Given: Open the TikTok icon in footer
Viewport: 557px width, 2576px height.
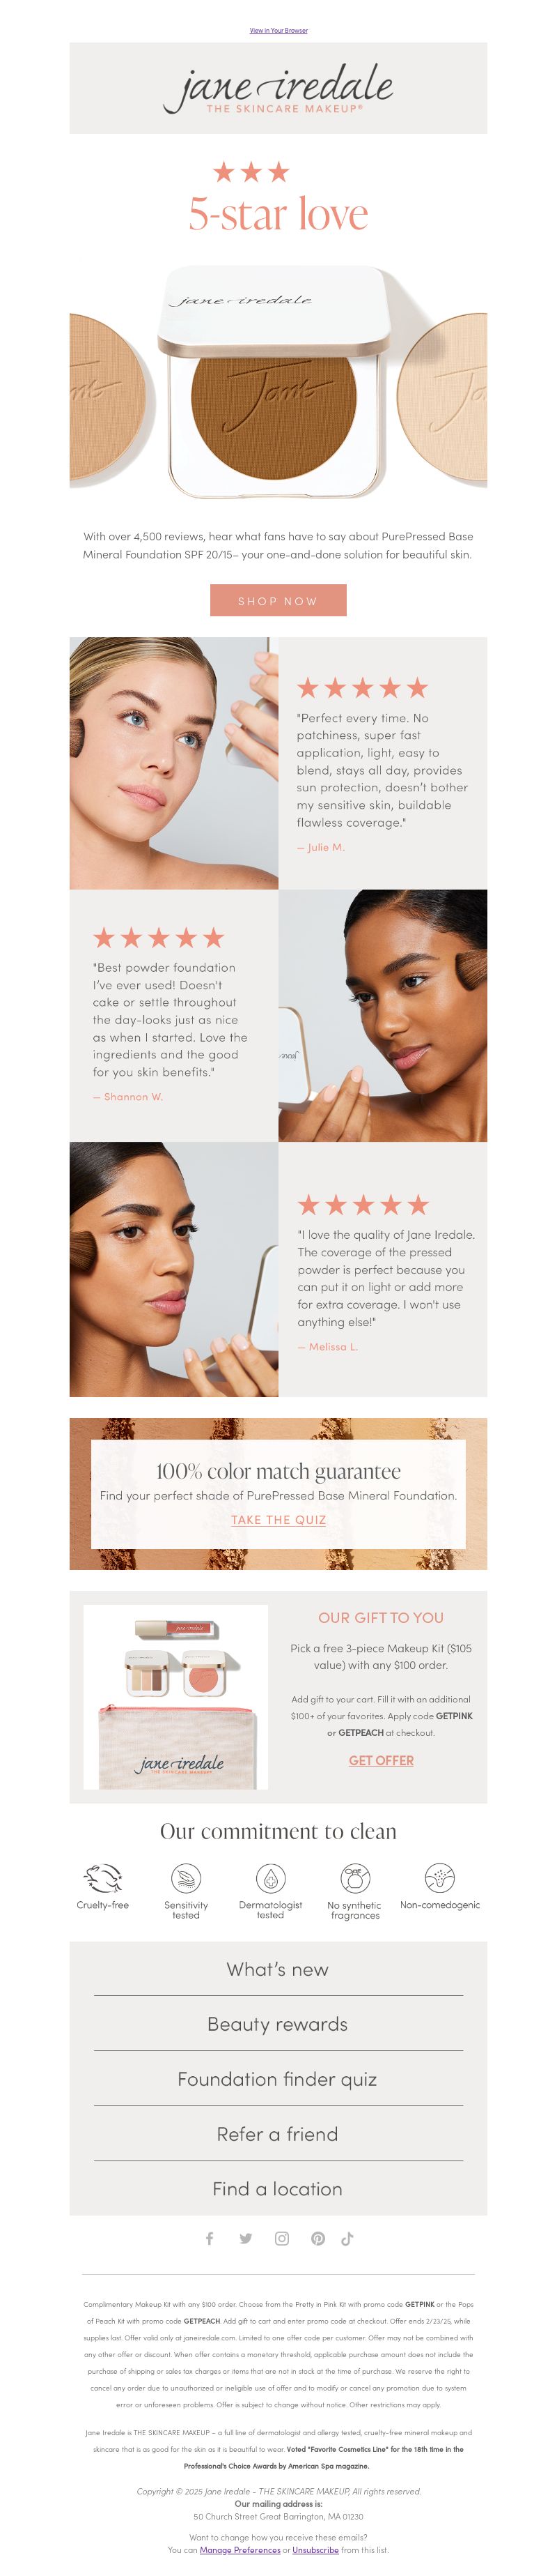Looking at the screenshot, I should point(347,2238).
